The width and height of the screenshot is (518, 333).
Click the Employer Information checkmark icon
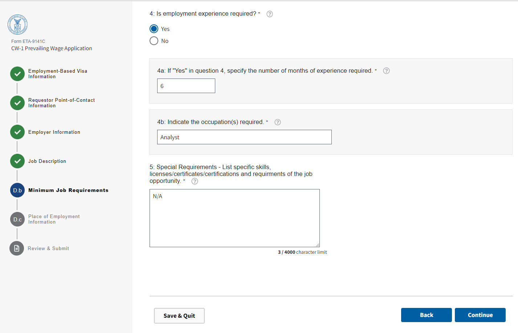(17, 132)
